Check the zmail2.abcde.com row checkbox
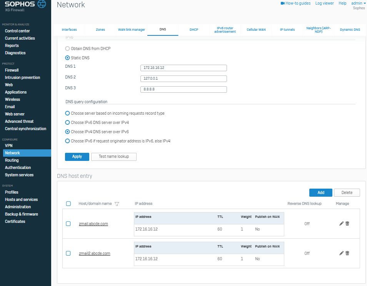The height and width of the screenshot is (286, 367). coord(68,253)
